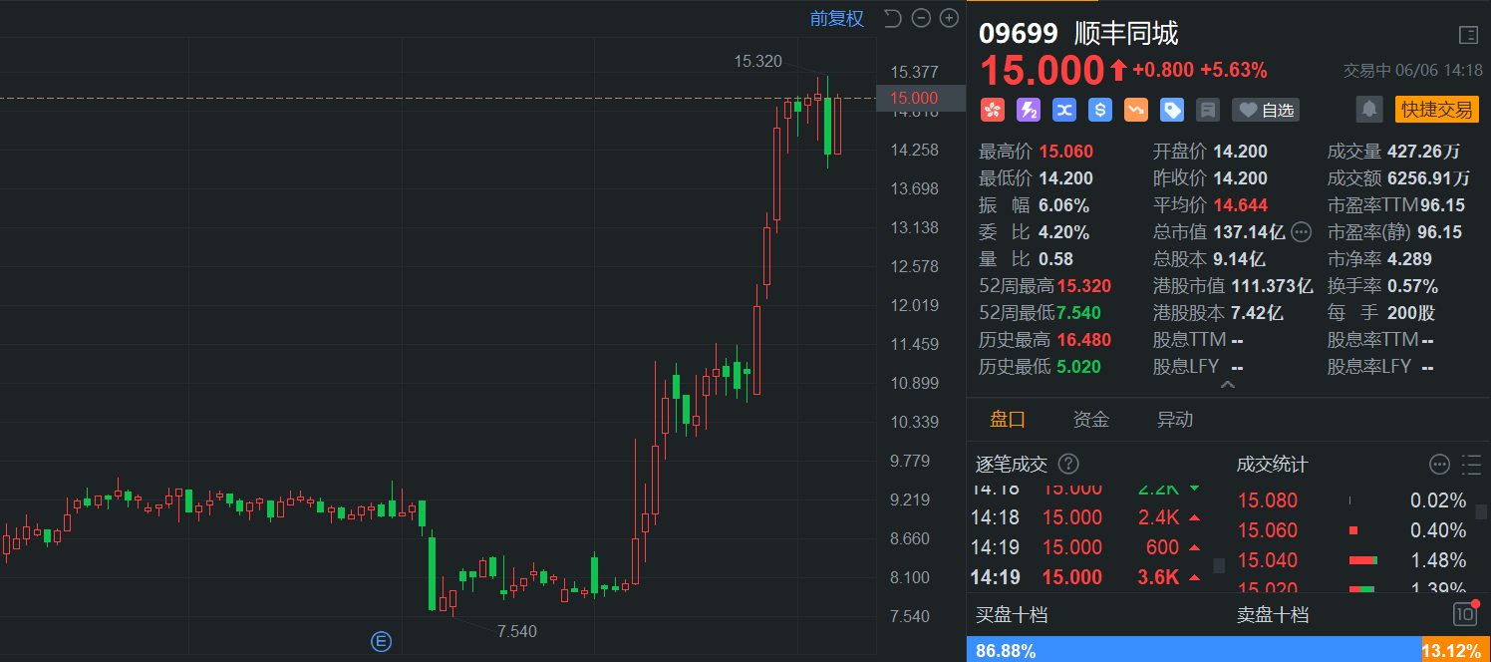Click the blue price tag icon

coord(1171,110)
